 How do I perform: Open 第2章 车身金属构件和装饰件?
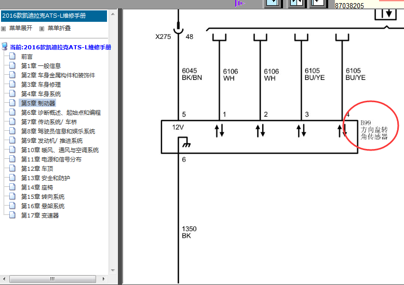(x=58, y=75)
